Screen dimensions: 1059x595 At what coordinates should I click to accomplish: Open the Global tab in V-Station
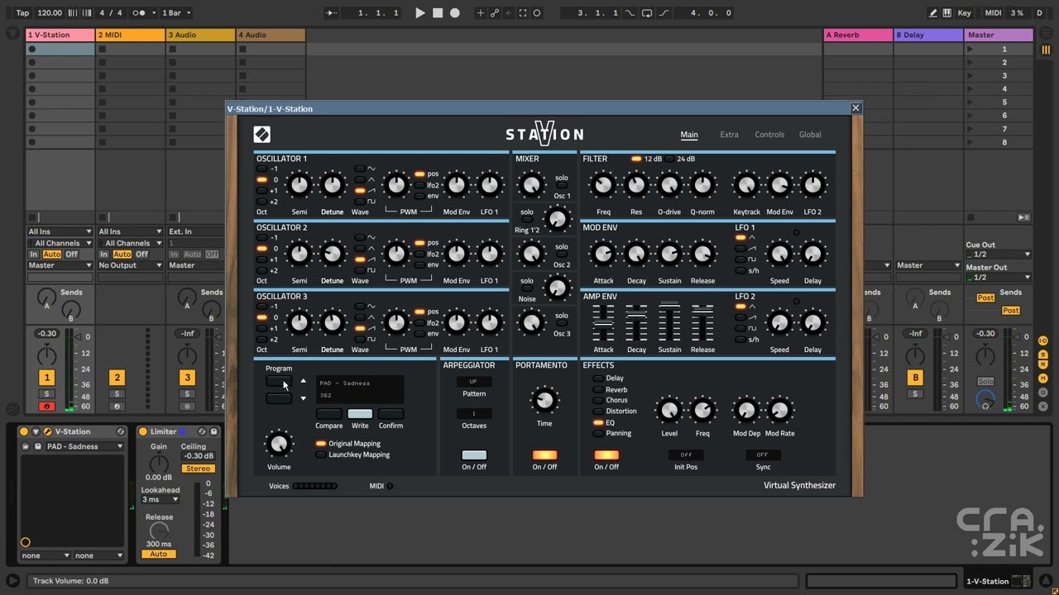[x=810, y=134]
